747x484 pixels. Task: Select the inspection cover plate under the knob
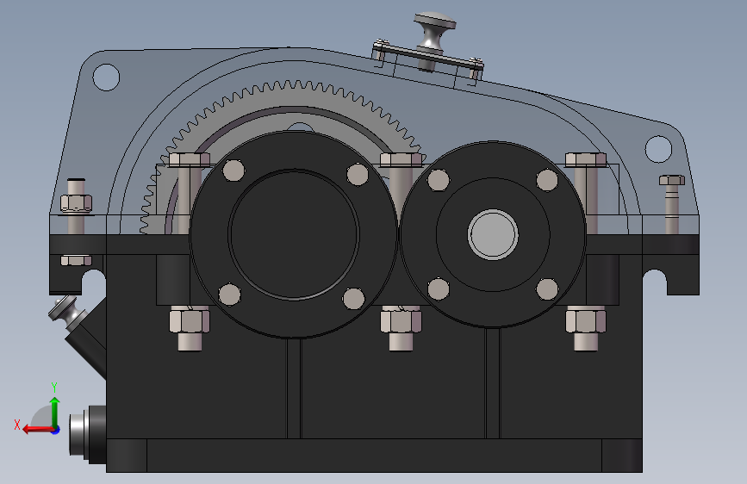(428, 56)
